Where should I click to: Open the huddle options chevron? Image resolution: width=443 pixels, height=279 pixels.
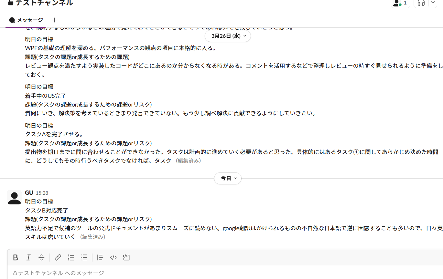pos(433,3)
